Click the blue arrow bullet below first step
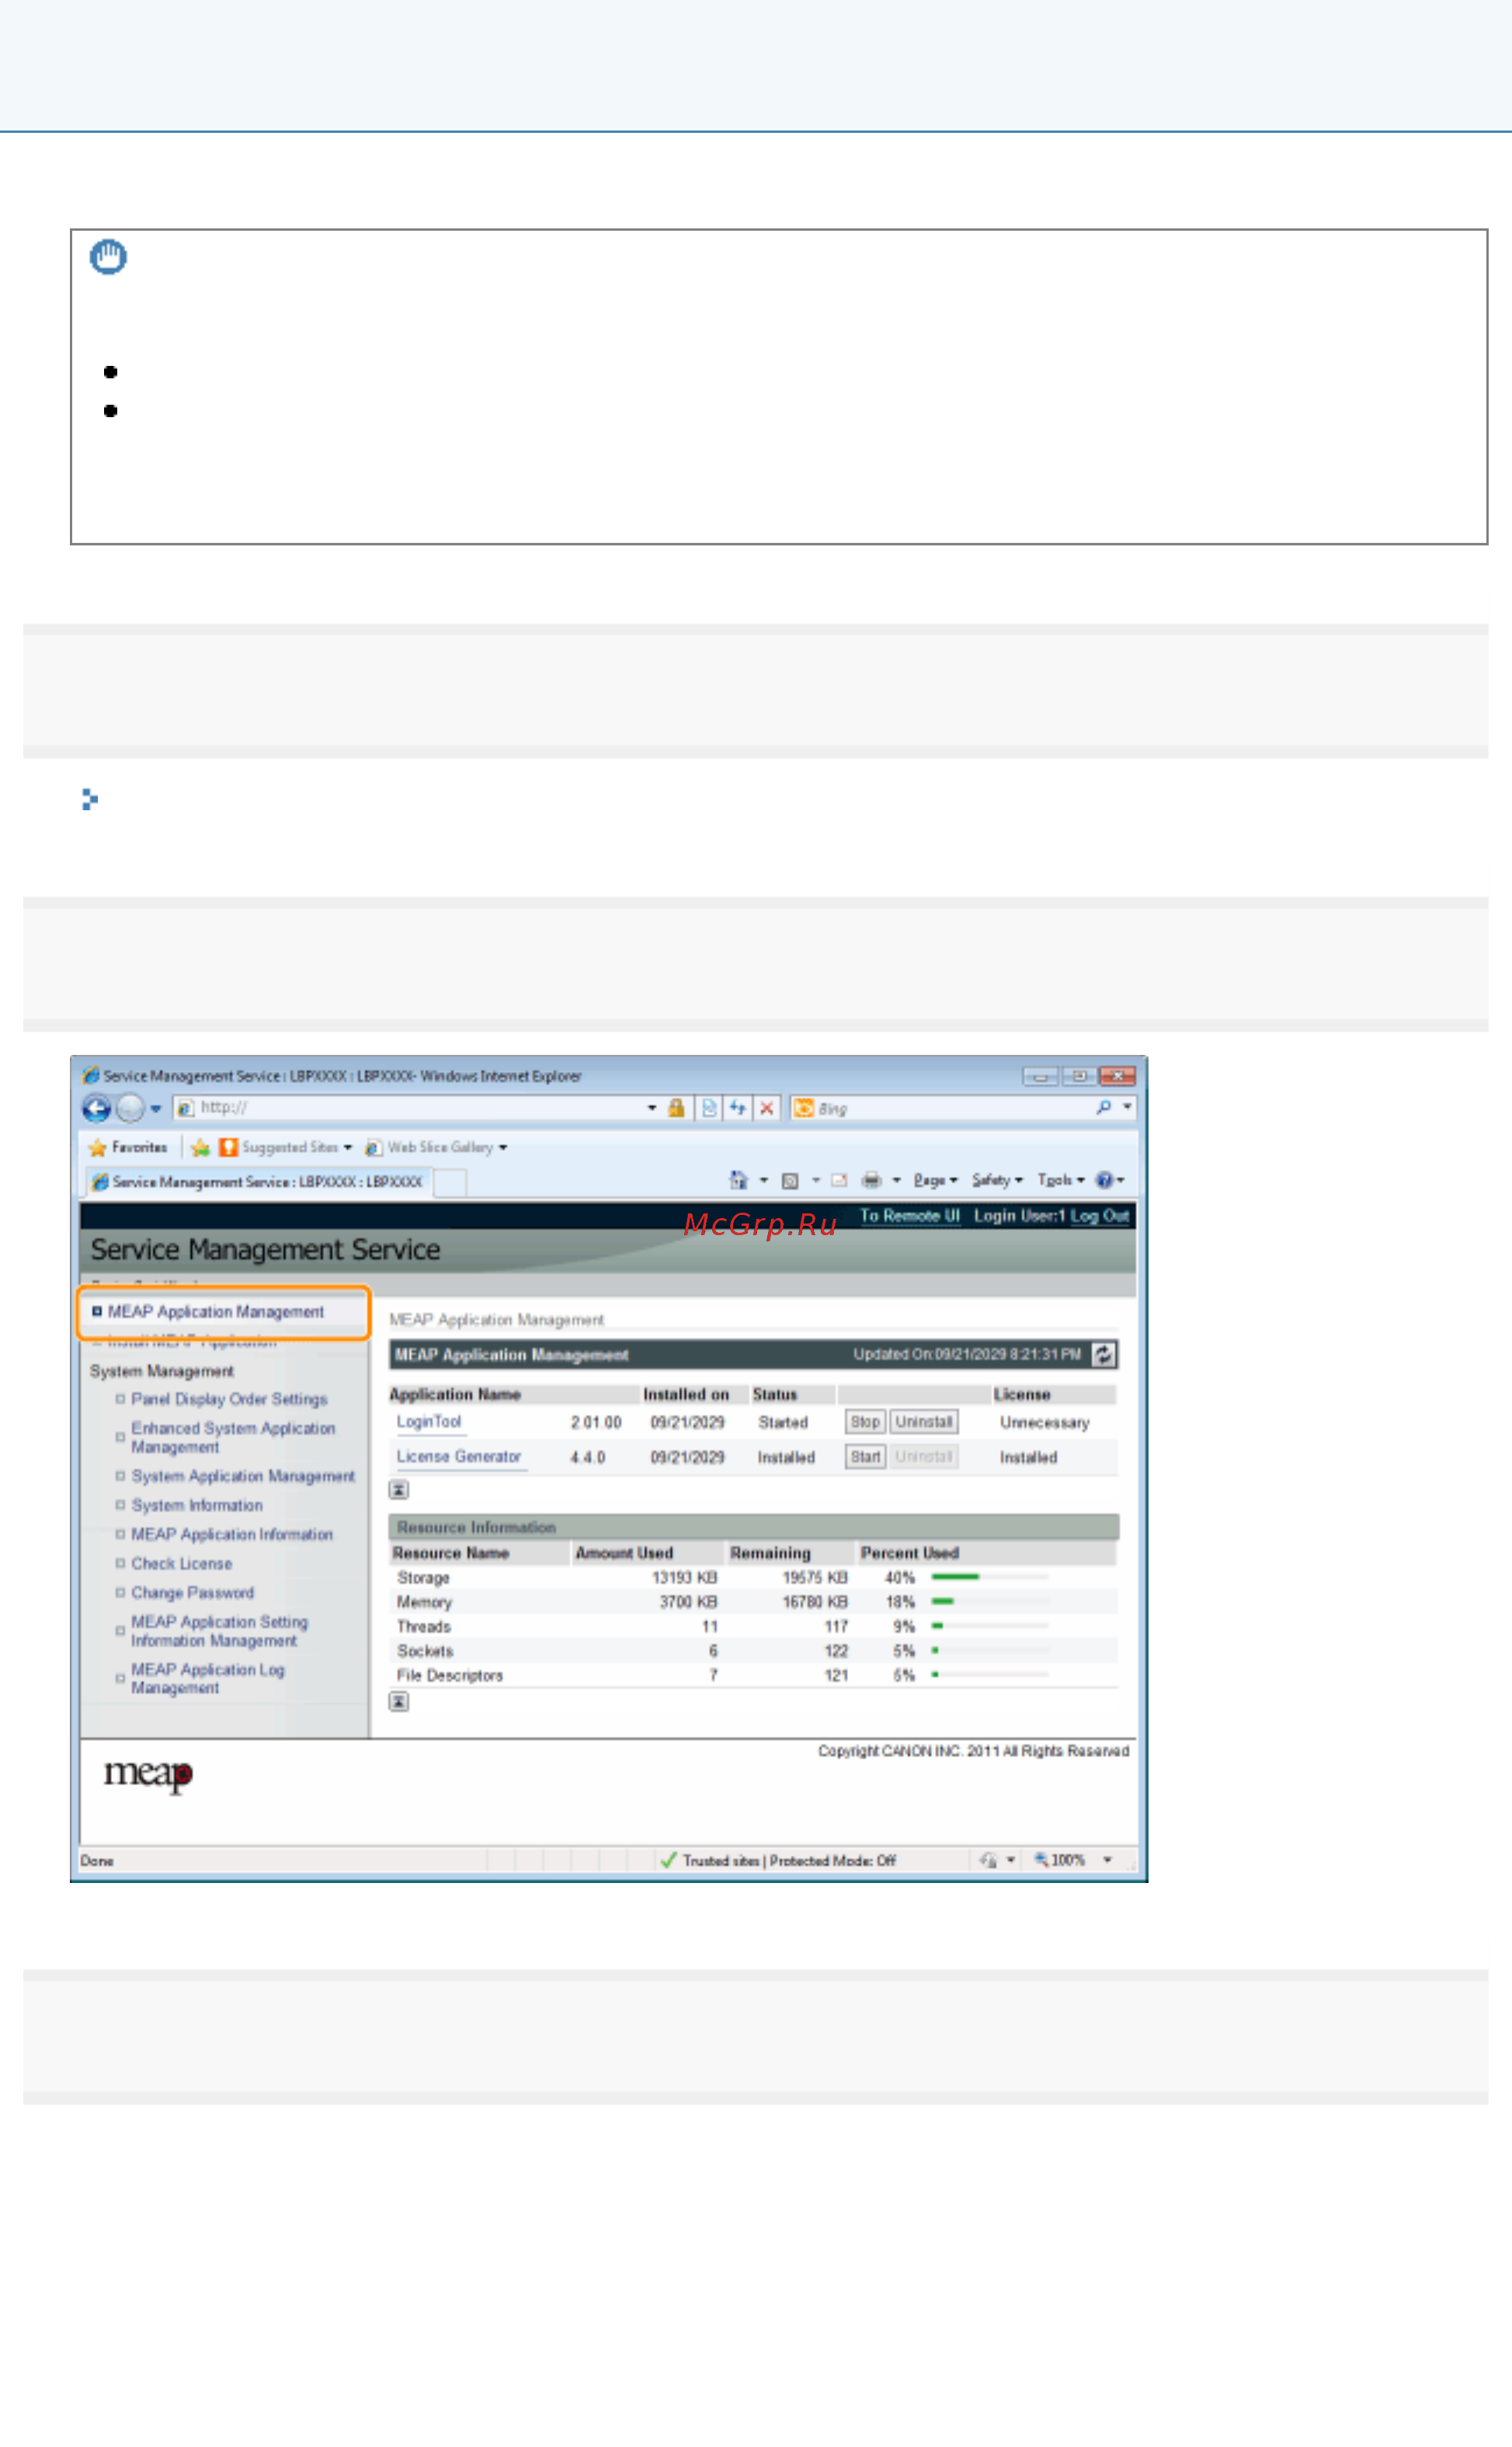The width and height of the screenshot is (1512, 2447). click(89, 800)
